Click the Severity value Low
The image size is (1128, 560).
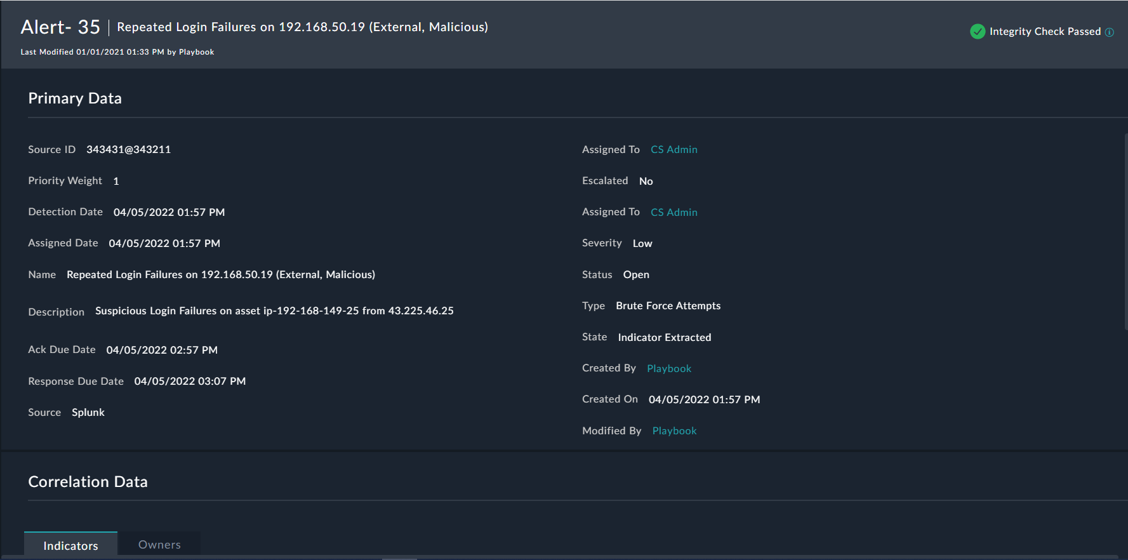(642, 243)
